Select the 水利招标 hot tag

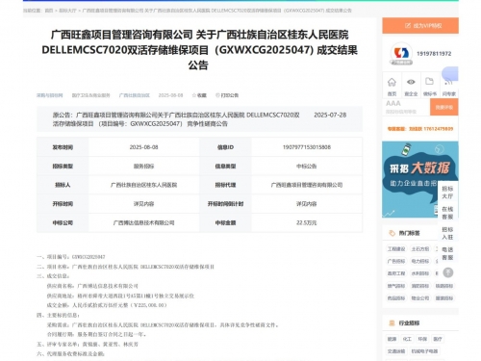coord(420,273)
